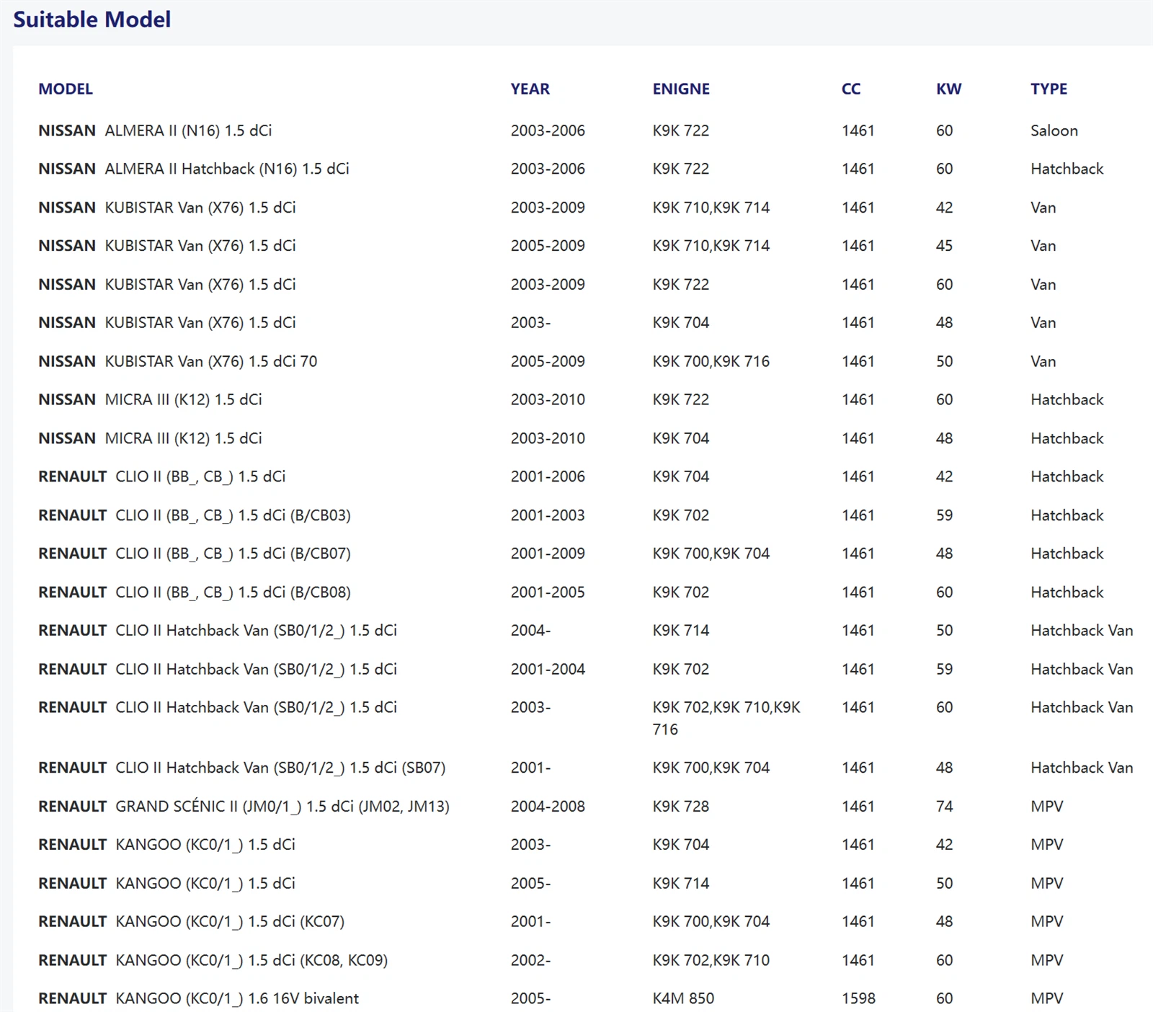Select the MODEL column header

click(x=66, y=89)
